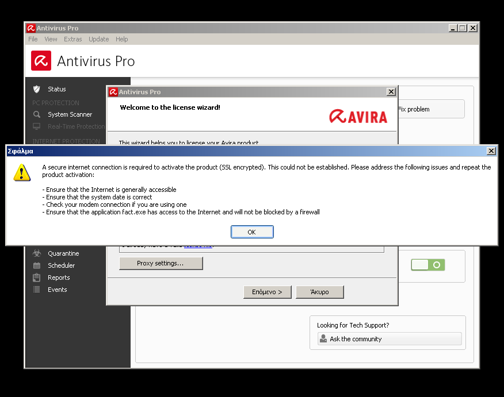Minimize the main Antivirus Pro window
504x397 pixels.
[453, 28]
